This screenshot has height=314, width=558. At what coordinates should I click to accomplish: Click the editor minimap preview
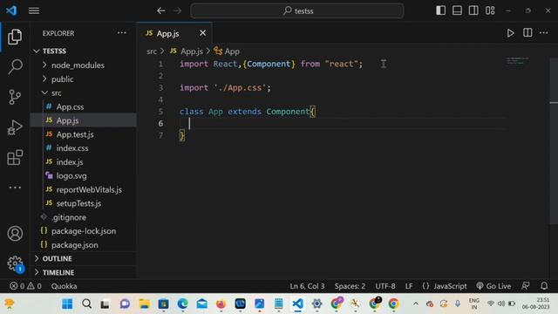[518, 61]
